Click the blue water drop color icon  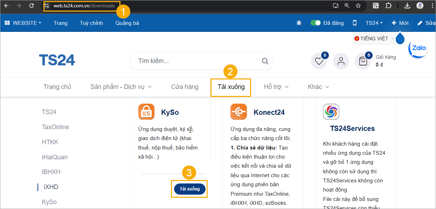[x=400, y=38]
